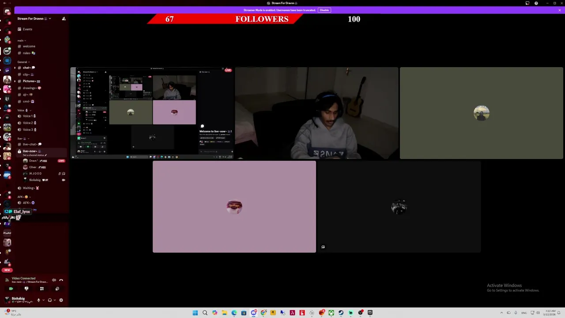The height and width of the screenshot is (318, 565).
Task: Disconnect from voice with hang-up icon
Action: pyautogui.click(x=61, y=280)
